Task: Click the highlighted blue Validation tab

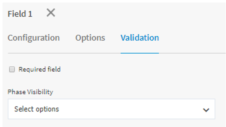Action: pos(140,38)
